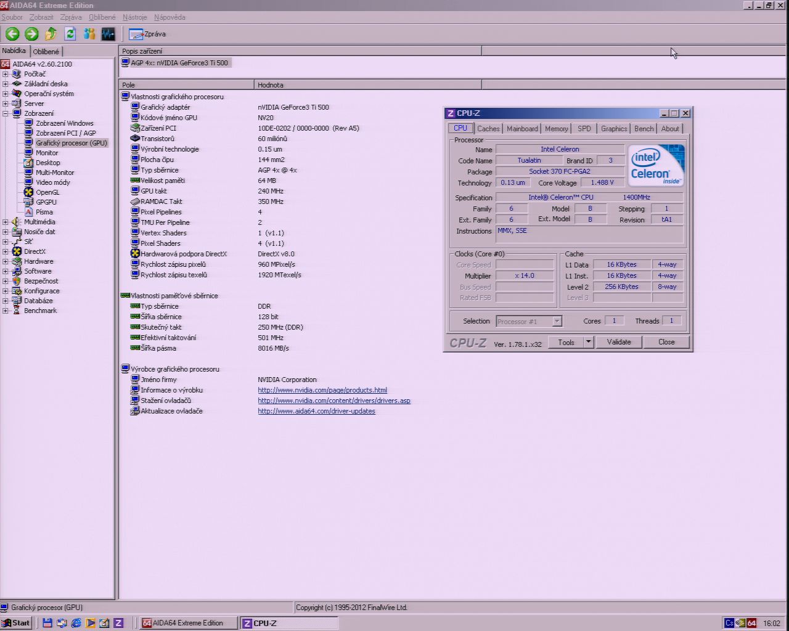Switch to the About tab in CPU-Z
The image size is (789, 631).
[x=670, y=129]
